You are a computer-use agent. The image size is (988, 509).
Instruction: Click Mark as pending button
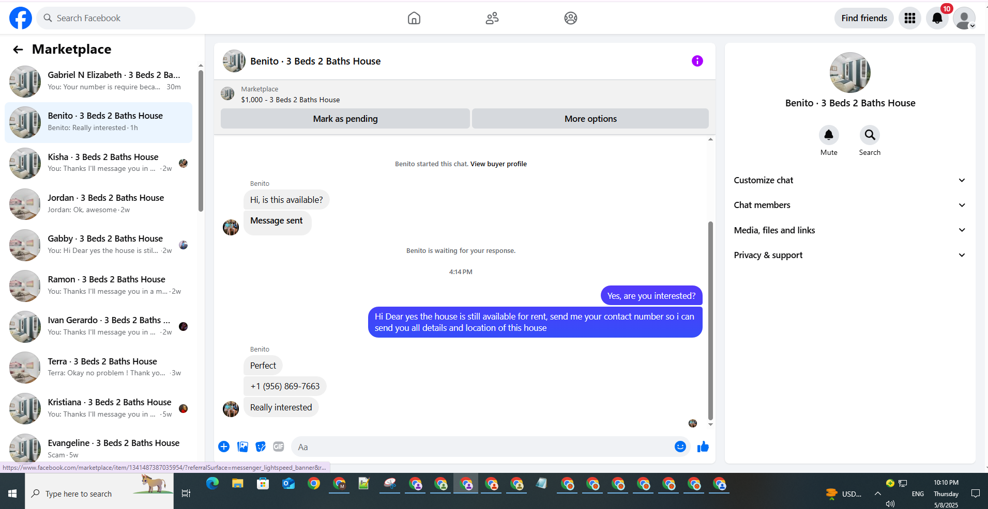click(x=345, y=119)
